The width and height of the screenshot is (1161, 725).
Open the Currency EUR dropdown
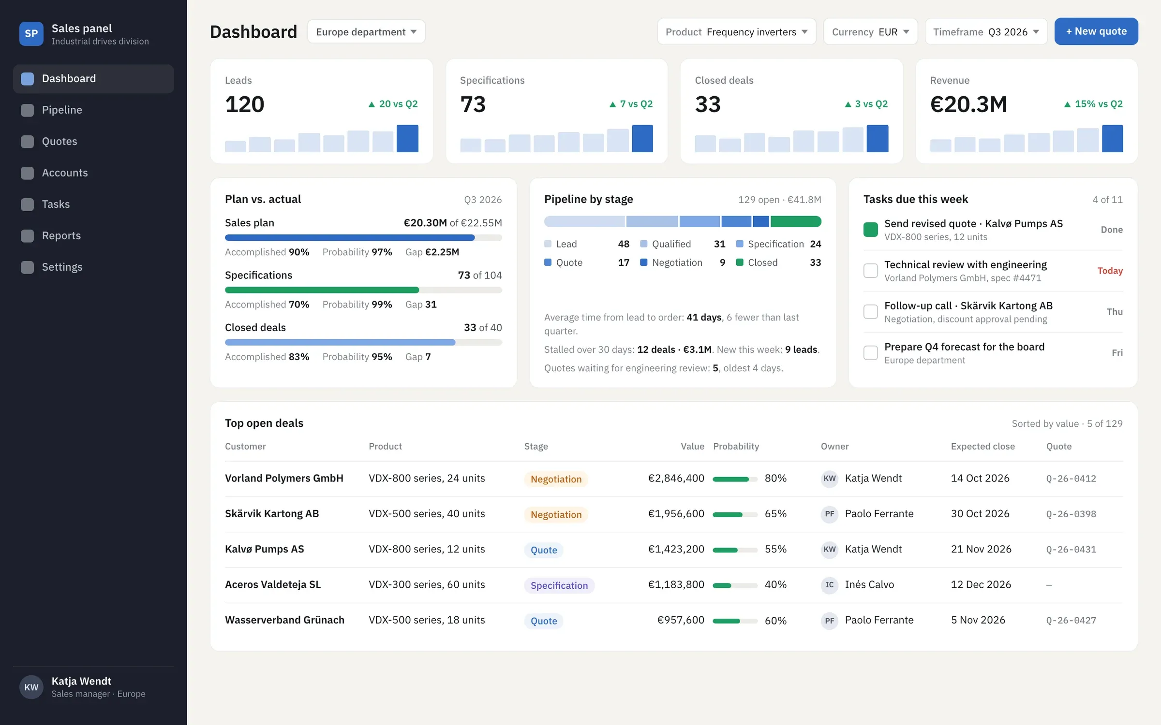(870, 32)
